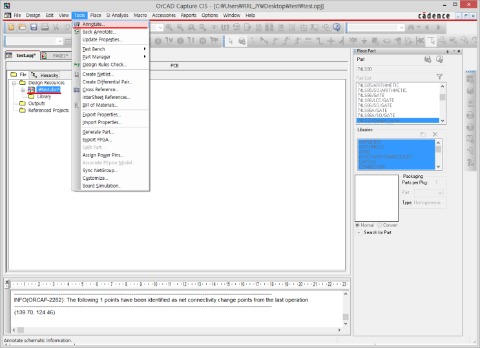Switch to the test.opj tab
480x348 pixels.
(23, 56)
